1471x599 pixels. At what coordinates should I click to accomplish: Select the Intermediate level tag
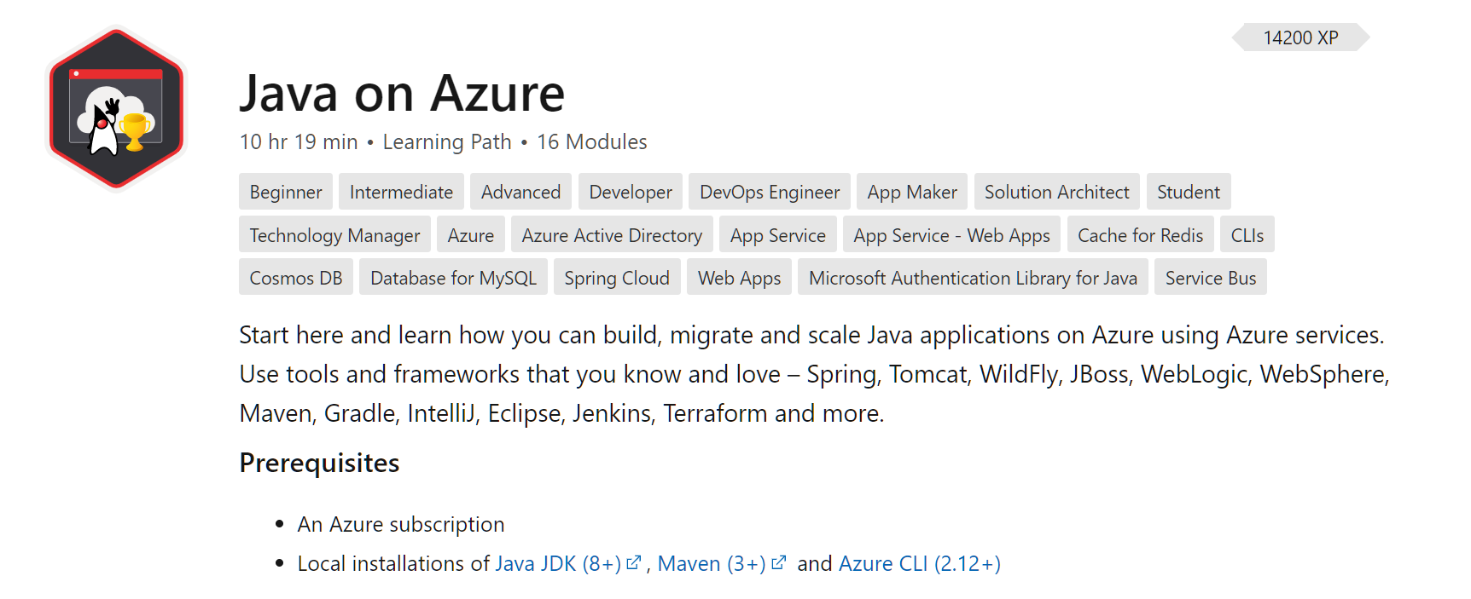(401, 192)
